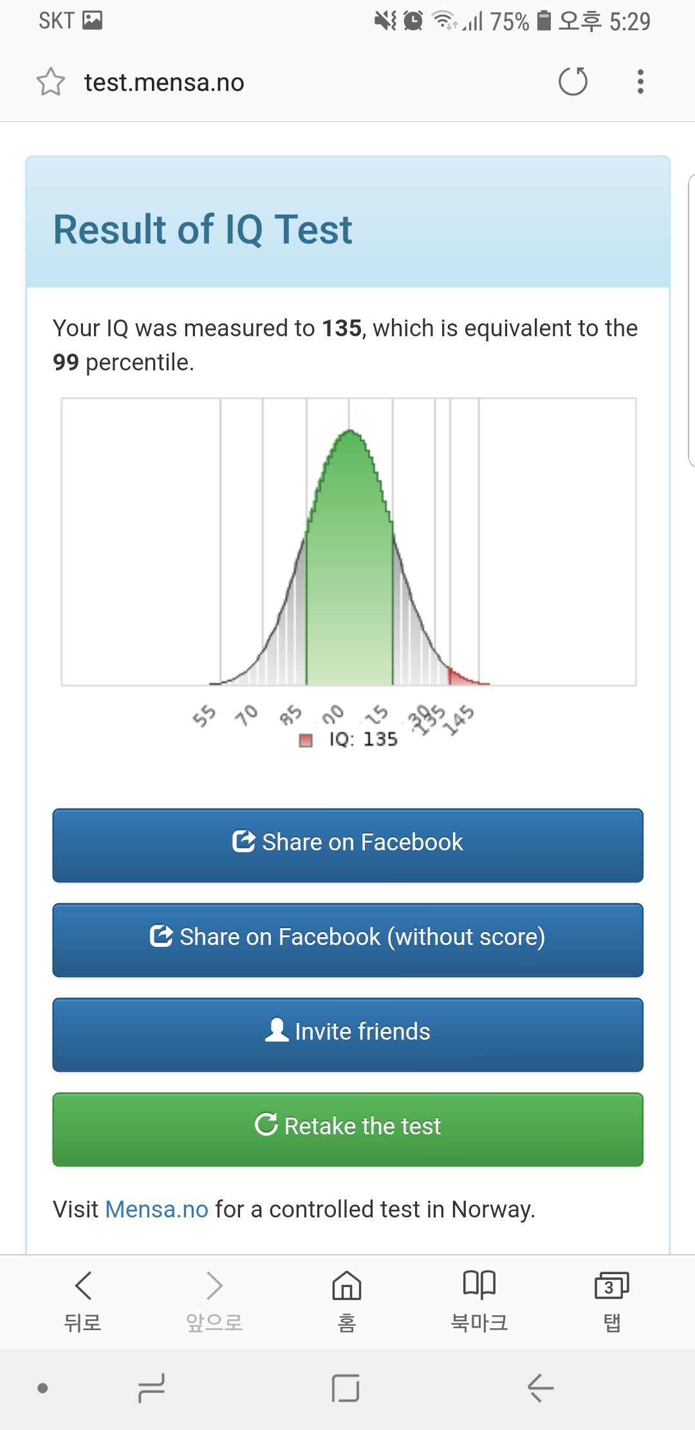Tap the navigation bar lock dot
The width and height of the screenshot is (695, 1430).
[42, 1388]
